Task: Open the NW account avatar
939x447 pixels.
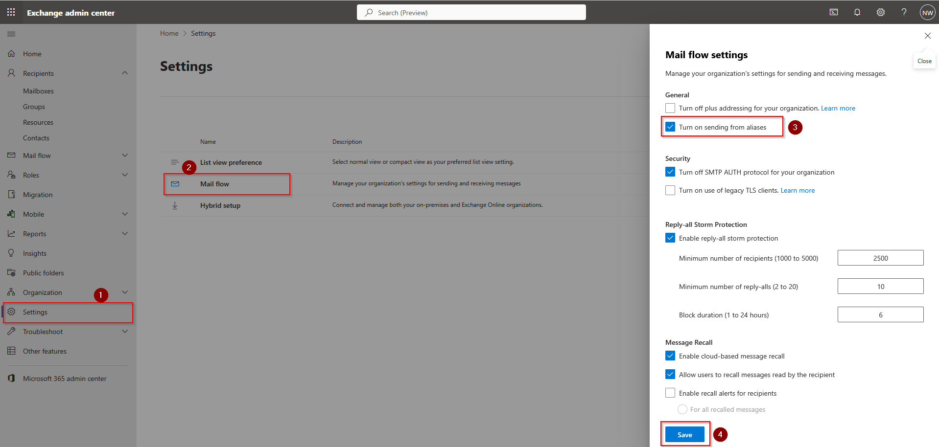Action: pyautogui.click(x=927, y=12)
